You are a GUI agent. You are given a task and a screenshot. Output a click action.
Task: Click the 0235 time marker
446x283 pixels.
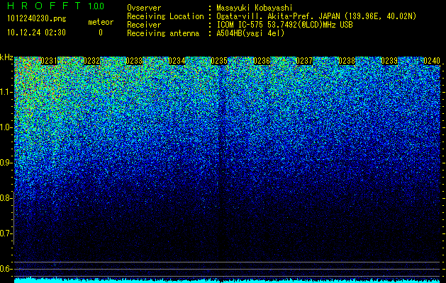[x=219, y=61]
